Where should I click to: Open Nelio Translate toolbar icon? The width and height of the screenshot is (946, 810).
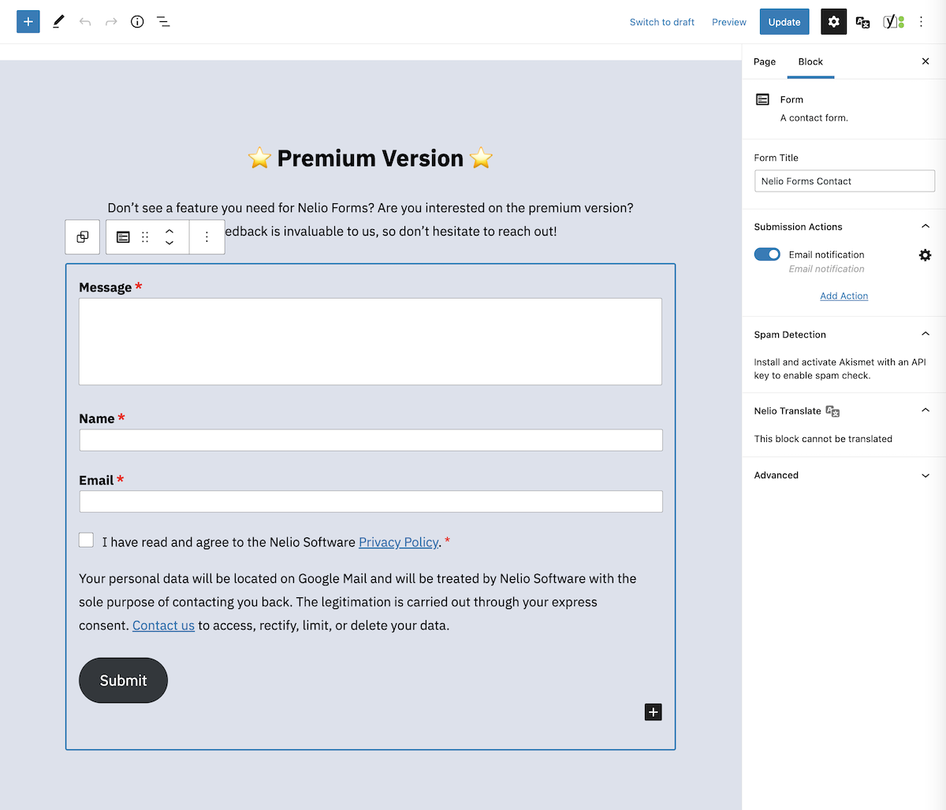pyautogui.click(x=863, y=22)
